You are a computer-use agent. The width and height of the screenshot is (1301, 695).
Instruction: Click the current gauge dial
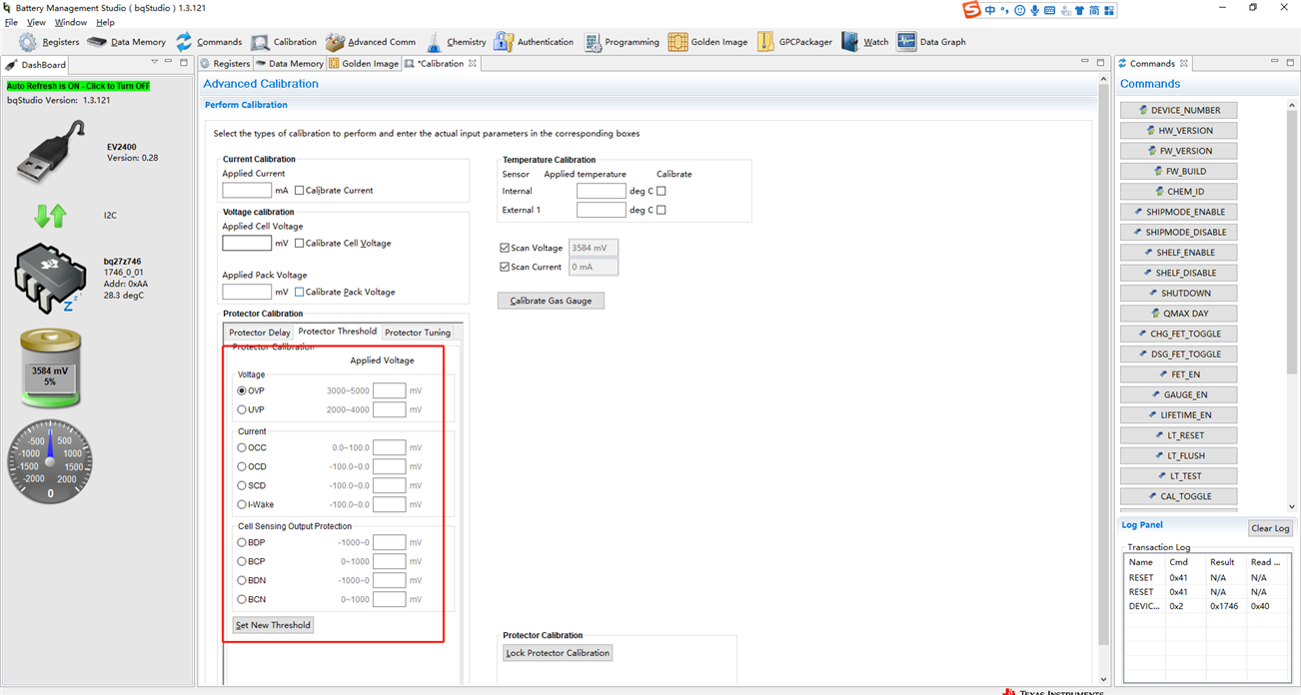click(x=50, y=460)
